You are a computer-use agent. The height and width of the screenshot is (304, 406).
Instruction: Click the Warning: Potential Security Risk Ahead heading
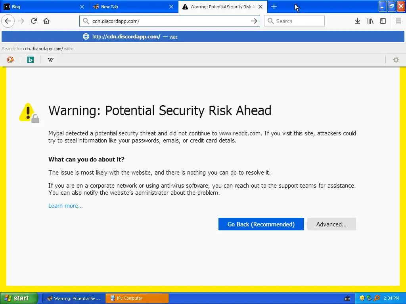160,111
